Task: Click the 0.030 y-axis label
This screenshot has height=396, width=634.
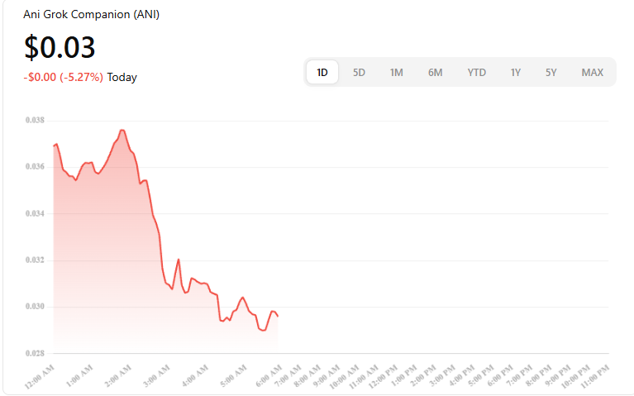Action: (35, 306)
